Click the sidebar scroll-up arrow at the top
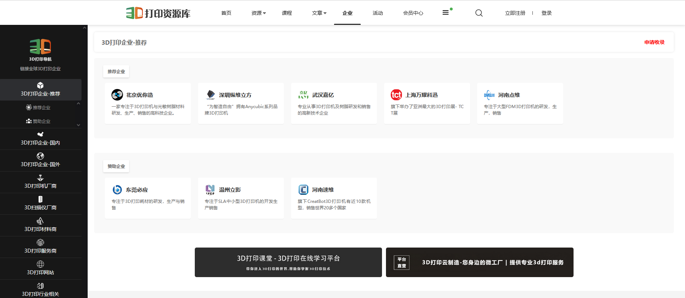This screenshot has height=298, width=685. (x=84, y=28)
